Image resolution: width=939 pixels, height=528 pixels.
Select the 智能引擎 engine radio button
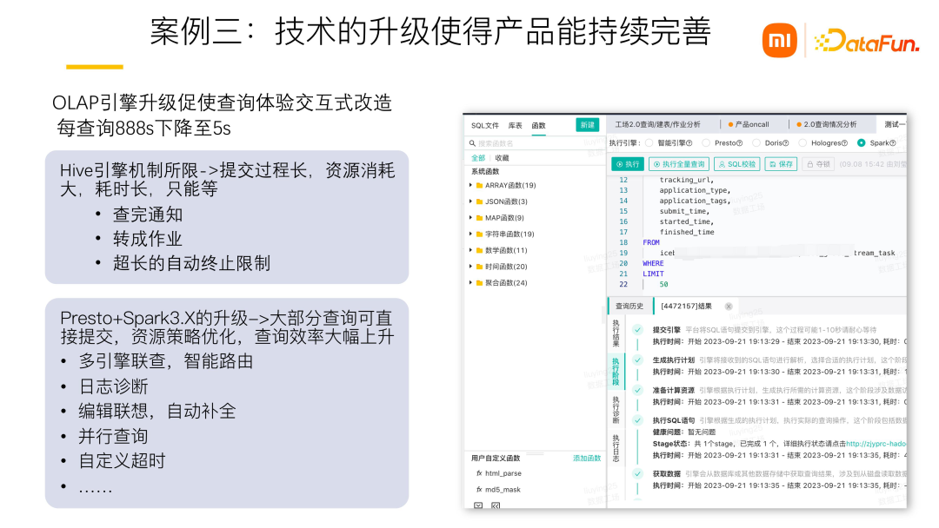[x=649, y=143]
